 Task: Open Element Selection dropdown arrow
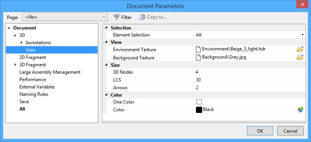coord(302,35)
